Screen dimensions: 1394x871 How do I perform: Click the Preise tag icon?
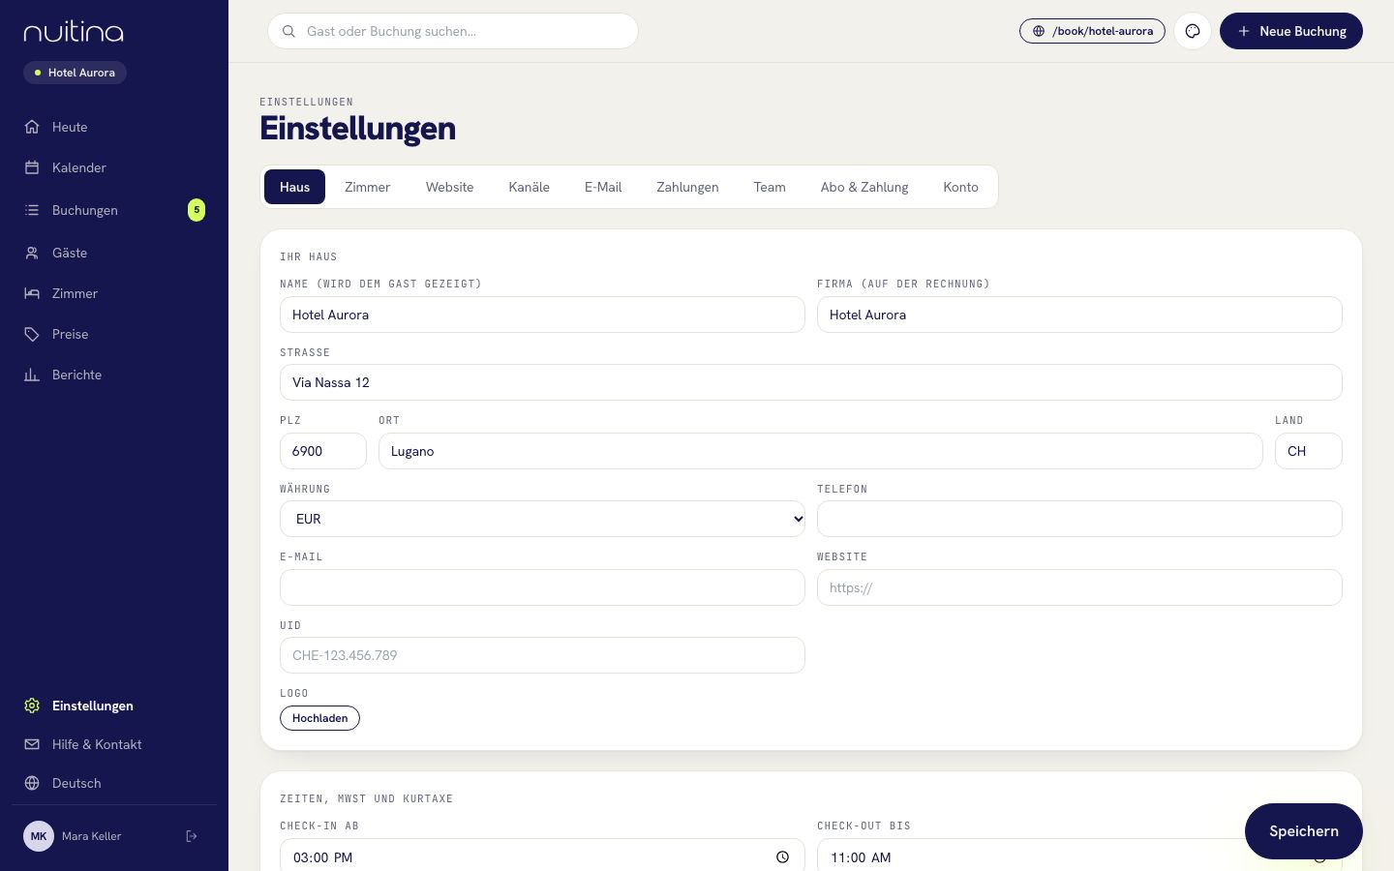(32, 334)
